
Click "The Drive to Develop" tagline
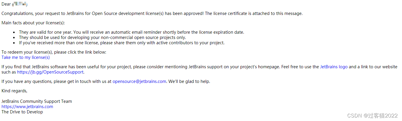[x=22, y=112]
